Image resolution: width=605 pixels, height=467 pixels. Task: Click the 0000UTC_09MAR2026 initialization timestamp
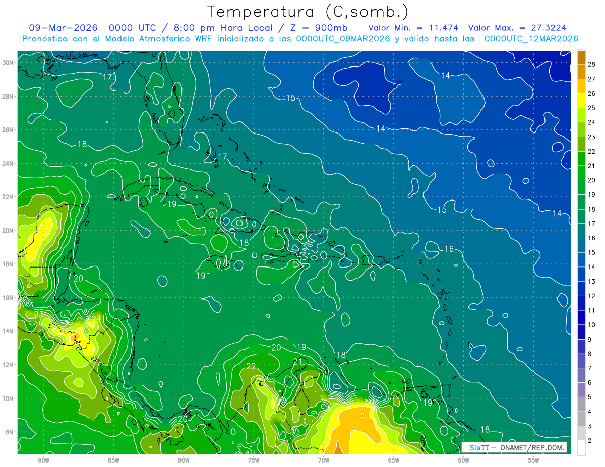[x=343, y=39]
